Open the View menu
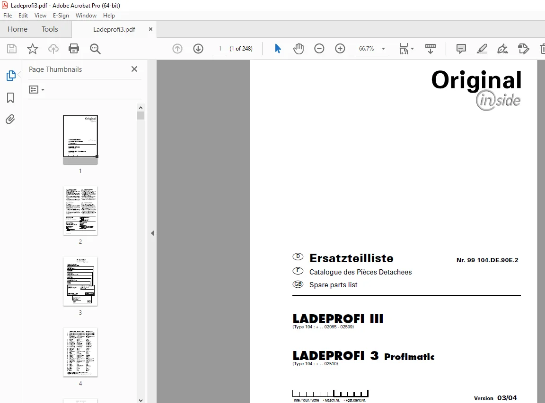Image resolution: width=545 pixels, height=403 pixels. 40,16
